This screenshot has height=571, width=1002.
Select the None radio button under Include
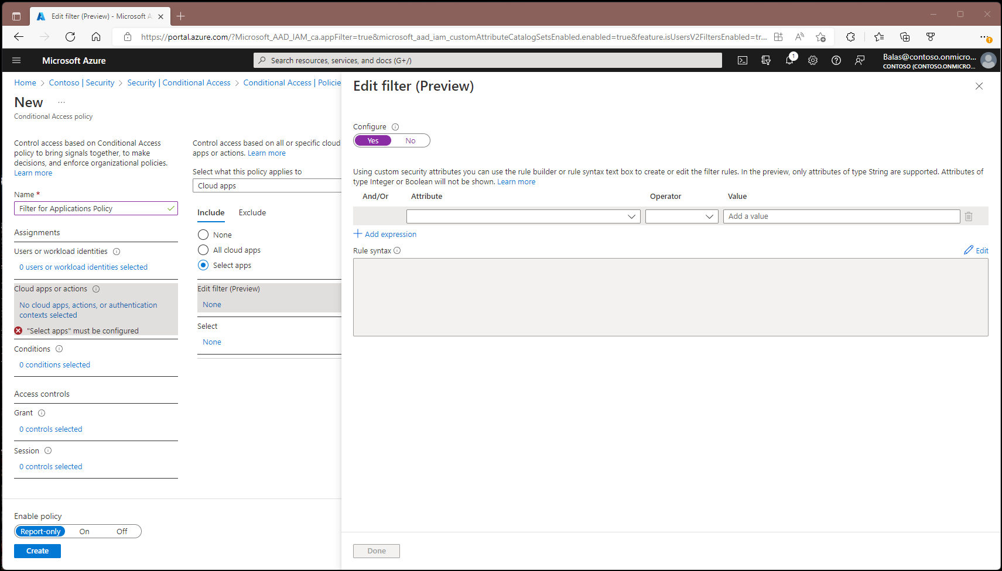pos(203,235)
